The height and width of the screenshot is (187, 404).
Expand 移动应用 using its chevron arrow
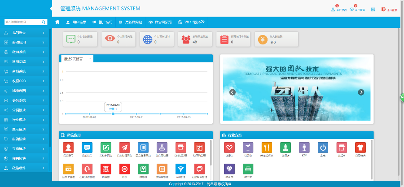point(44,43)
